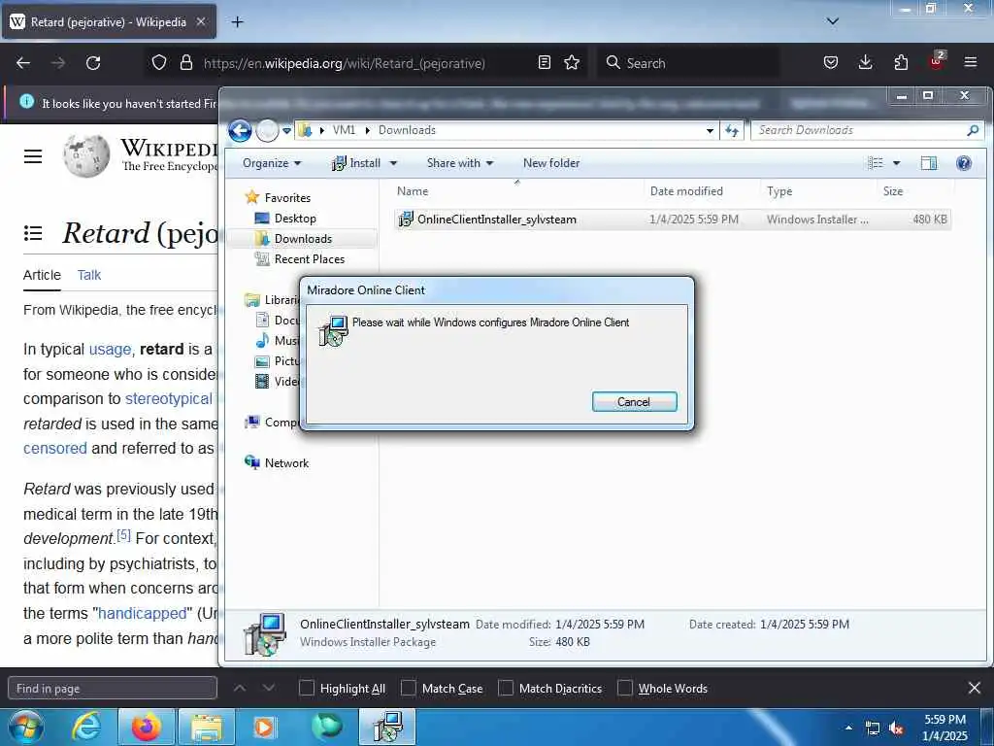994x746 pixels.
Task: Open the handicapped link
Action: click(x=143, y=614)
